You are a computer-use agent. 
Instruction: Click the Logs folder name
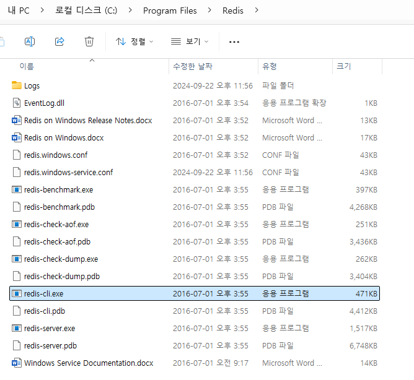point(32,85)
